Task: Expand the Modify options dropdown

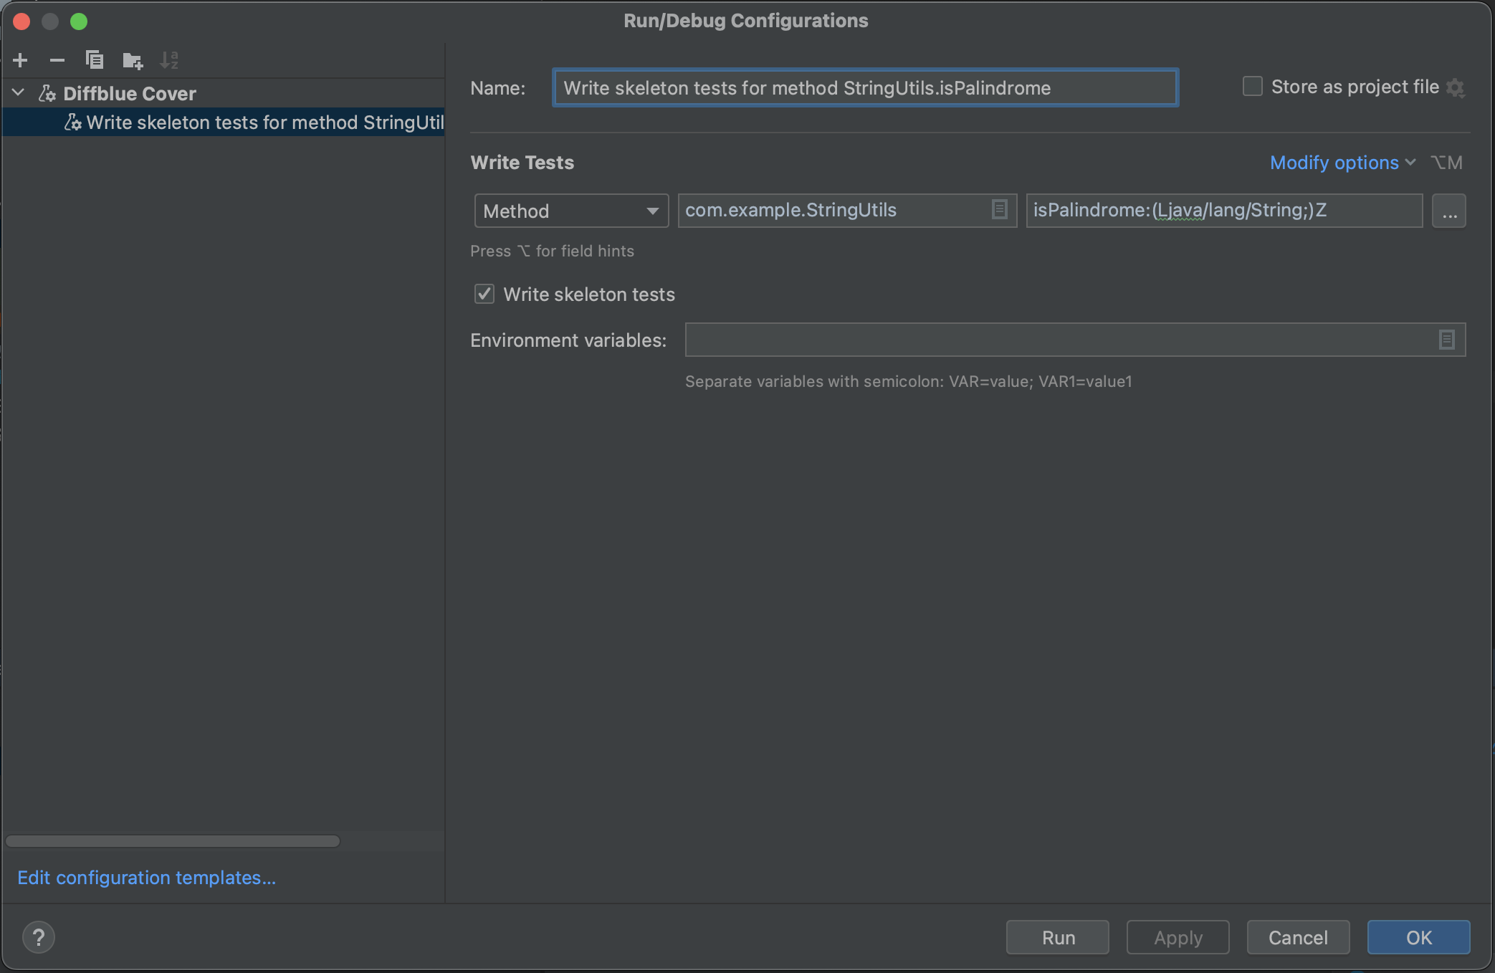Action: click(x=1342, y=163)
